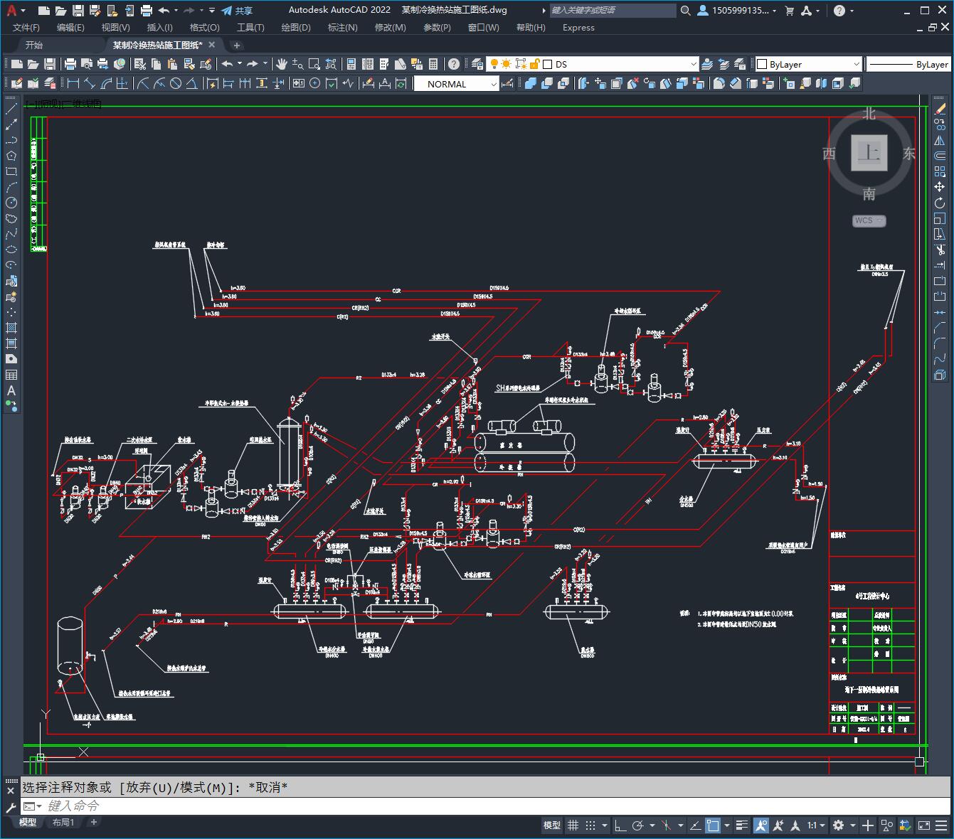
Task: Select the Rotate tool in modify toolbar
Action: 940,203
